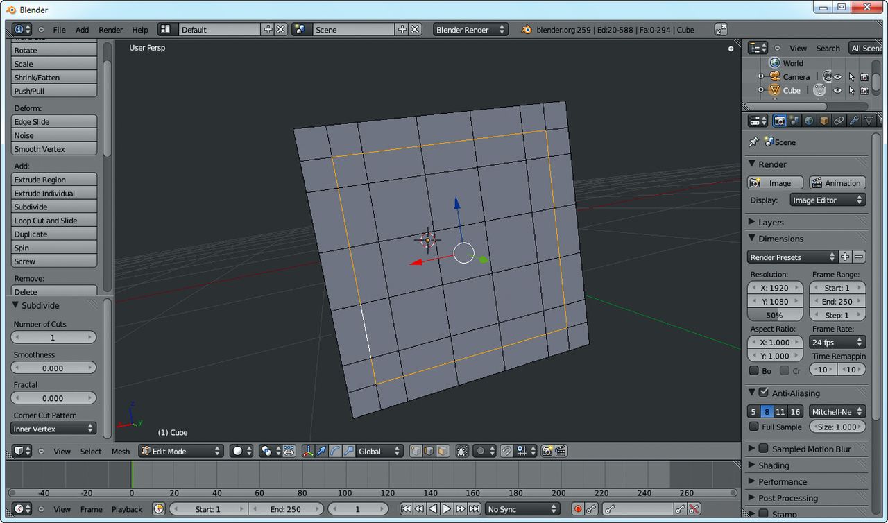The image size is (888, 523).
Task: Open the Render menu
Action: [x=111, y=30]
